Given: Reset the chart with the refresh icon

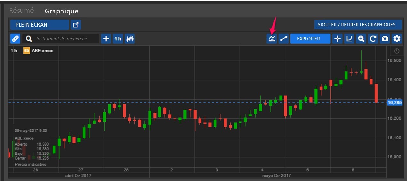Looking at the screenshot, I should click(373, 39).
